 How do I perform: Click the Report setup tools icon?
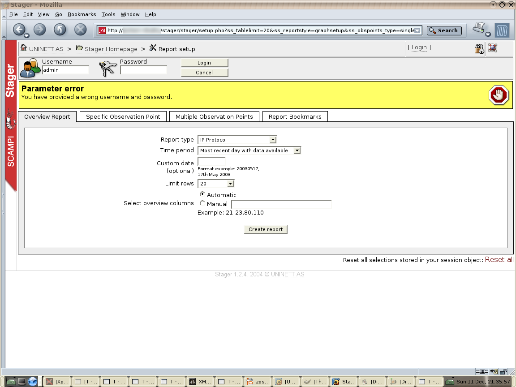click(x=153, y=48)
